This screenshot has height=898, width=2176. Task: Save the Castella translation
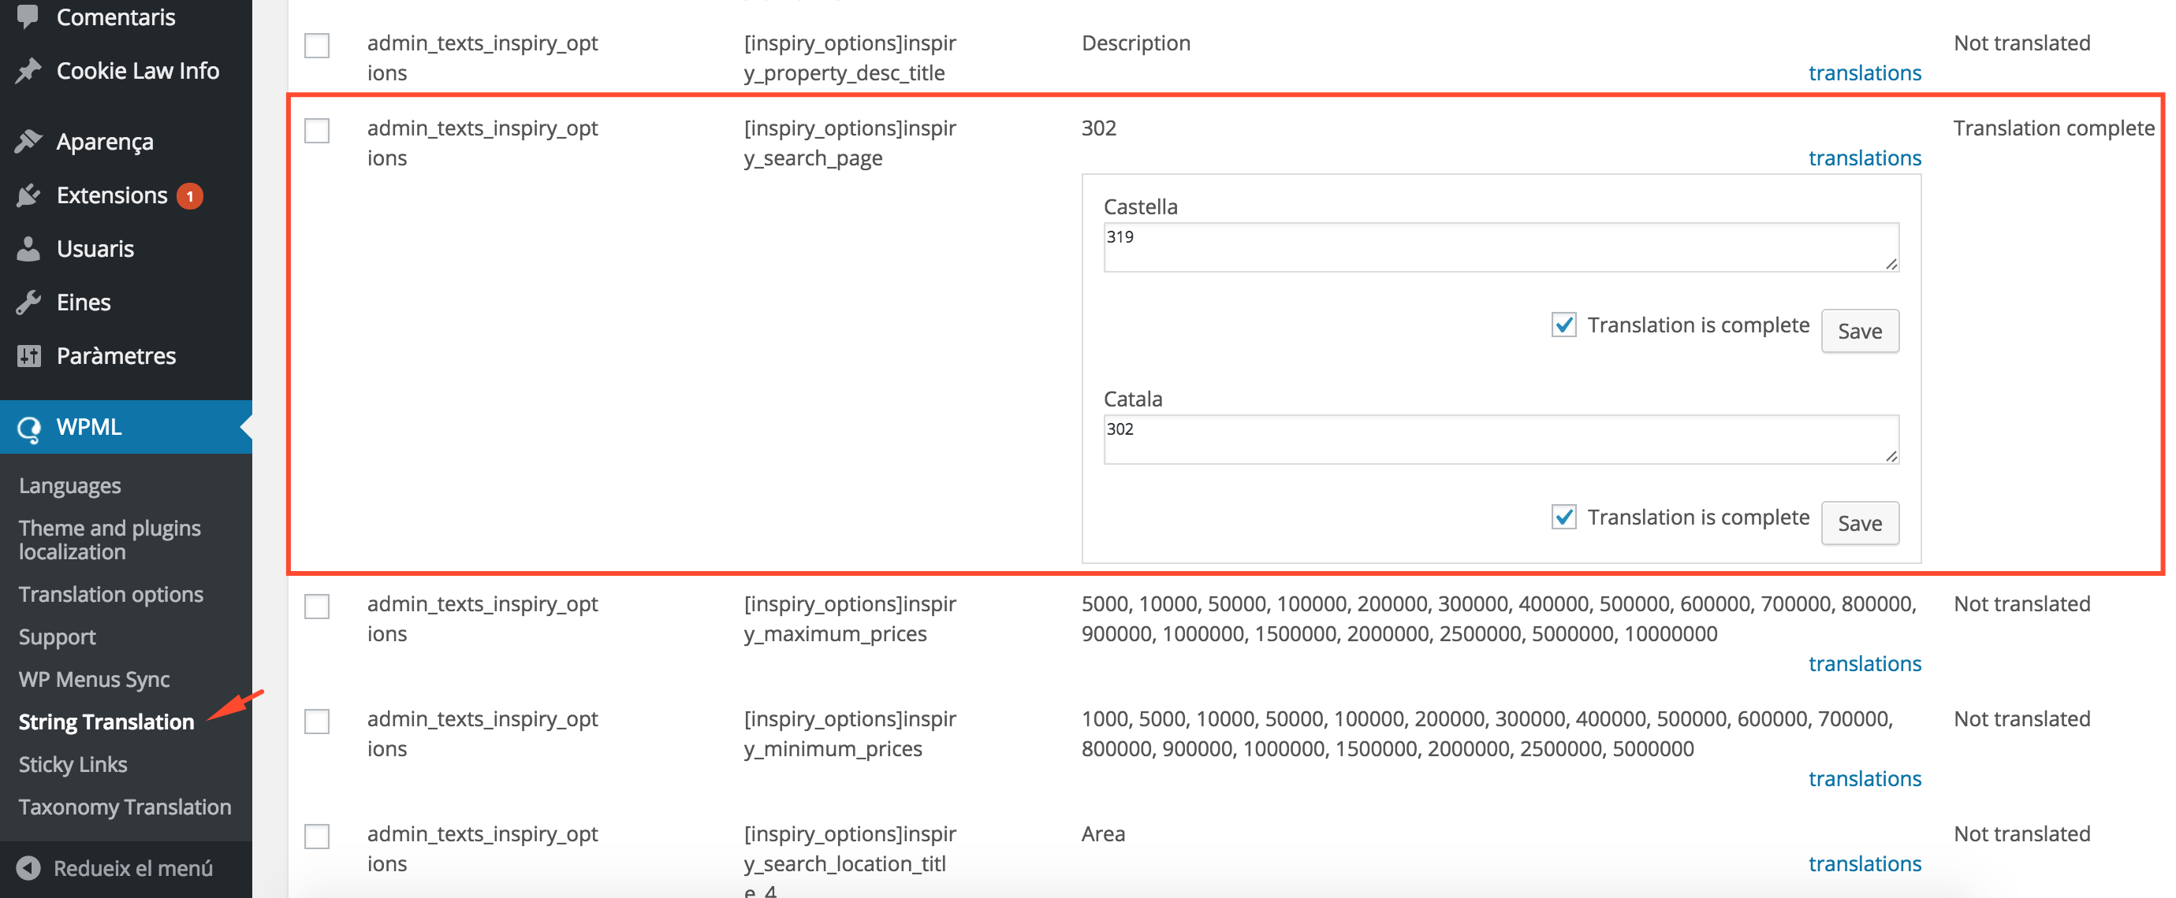(x=1859, y=331)
